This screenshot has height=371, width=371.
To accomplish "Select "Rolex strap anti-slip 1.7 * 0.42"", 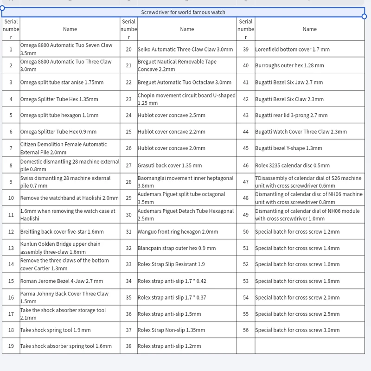I will 187,281.
